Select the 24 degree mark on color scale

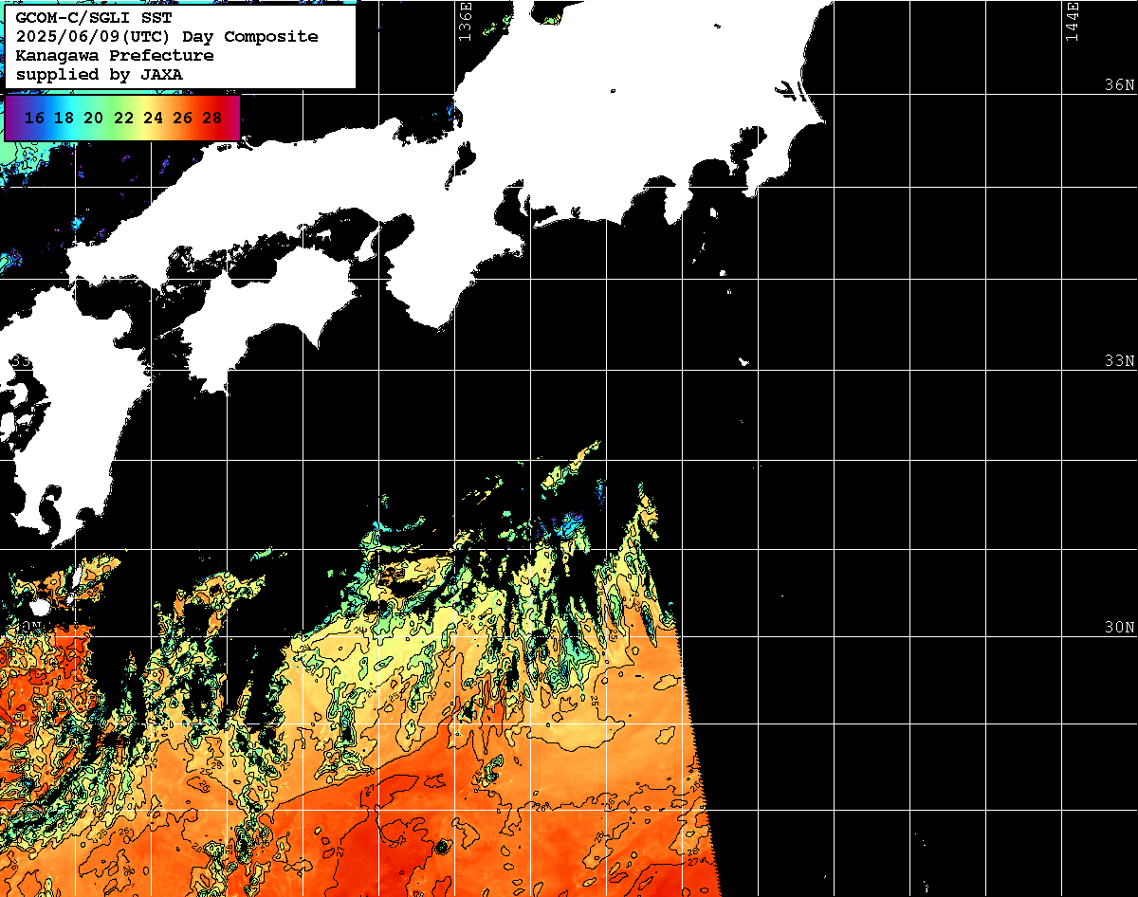153,118
